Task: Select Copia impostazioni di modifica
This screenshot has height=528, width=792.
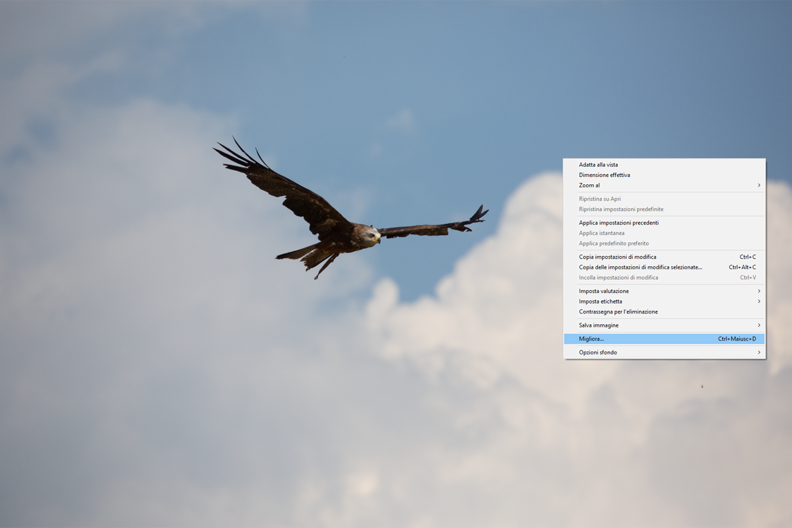Action: (617, 257)
